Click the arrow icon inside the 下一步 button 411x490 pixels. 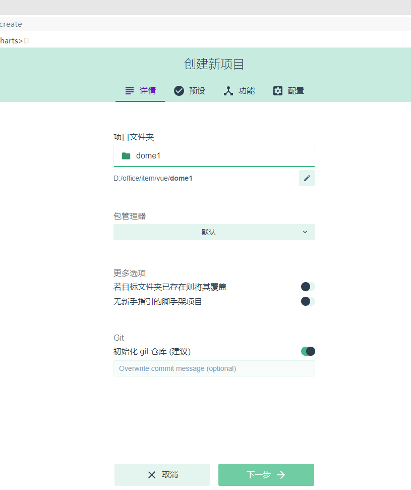tap(281, 474)
